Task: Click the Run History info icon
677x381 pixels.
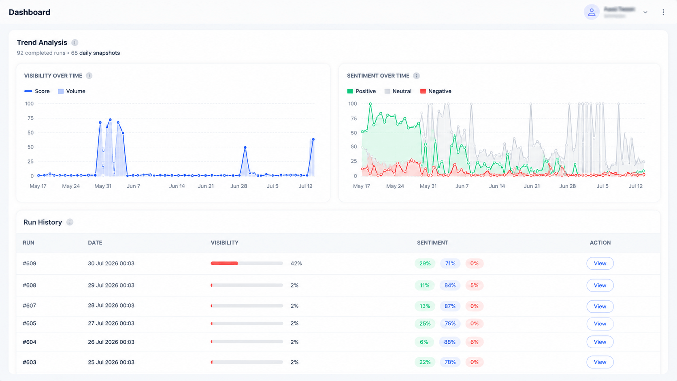Action: pyautogui.click(x=70, y=222)
